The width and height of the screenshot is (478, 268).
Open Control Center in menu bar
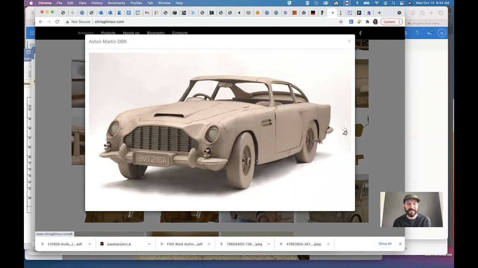402,3
